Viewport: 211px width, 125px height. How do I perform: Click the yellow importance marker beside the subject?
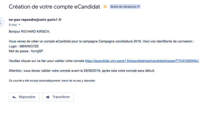point(105,7)
